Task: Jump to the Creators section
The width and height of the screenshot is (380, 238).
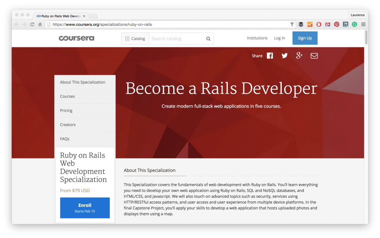Action: click(x=85, y=125)
